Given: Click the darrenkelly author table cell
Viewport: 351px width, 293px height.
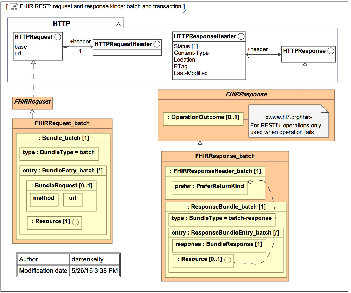Looking at the screenshot, I should point(95,259).
